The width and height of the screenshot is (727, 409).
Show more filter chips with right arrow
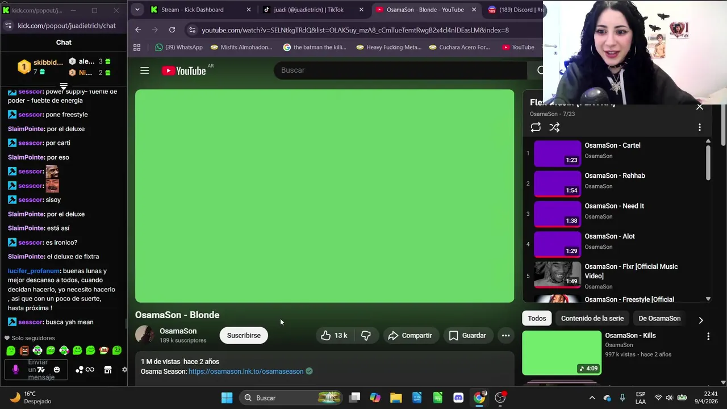700,320
